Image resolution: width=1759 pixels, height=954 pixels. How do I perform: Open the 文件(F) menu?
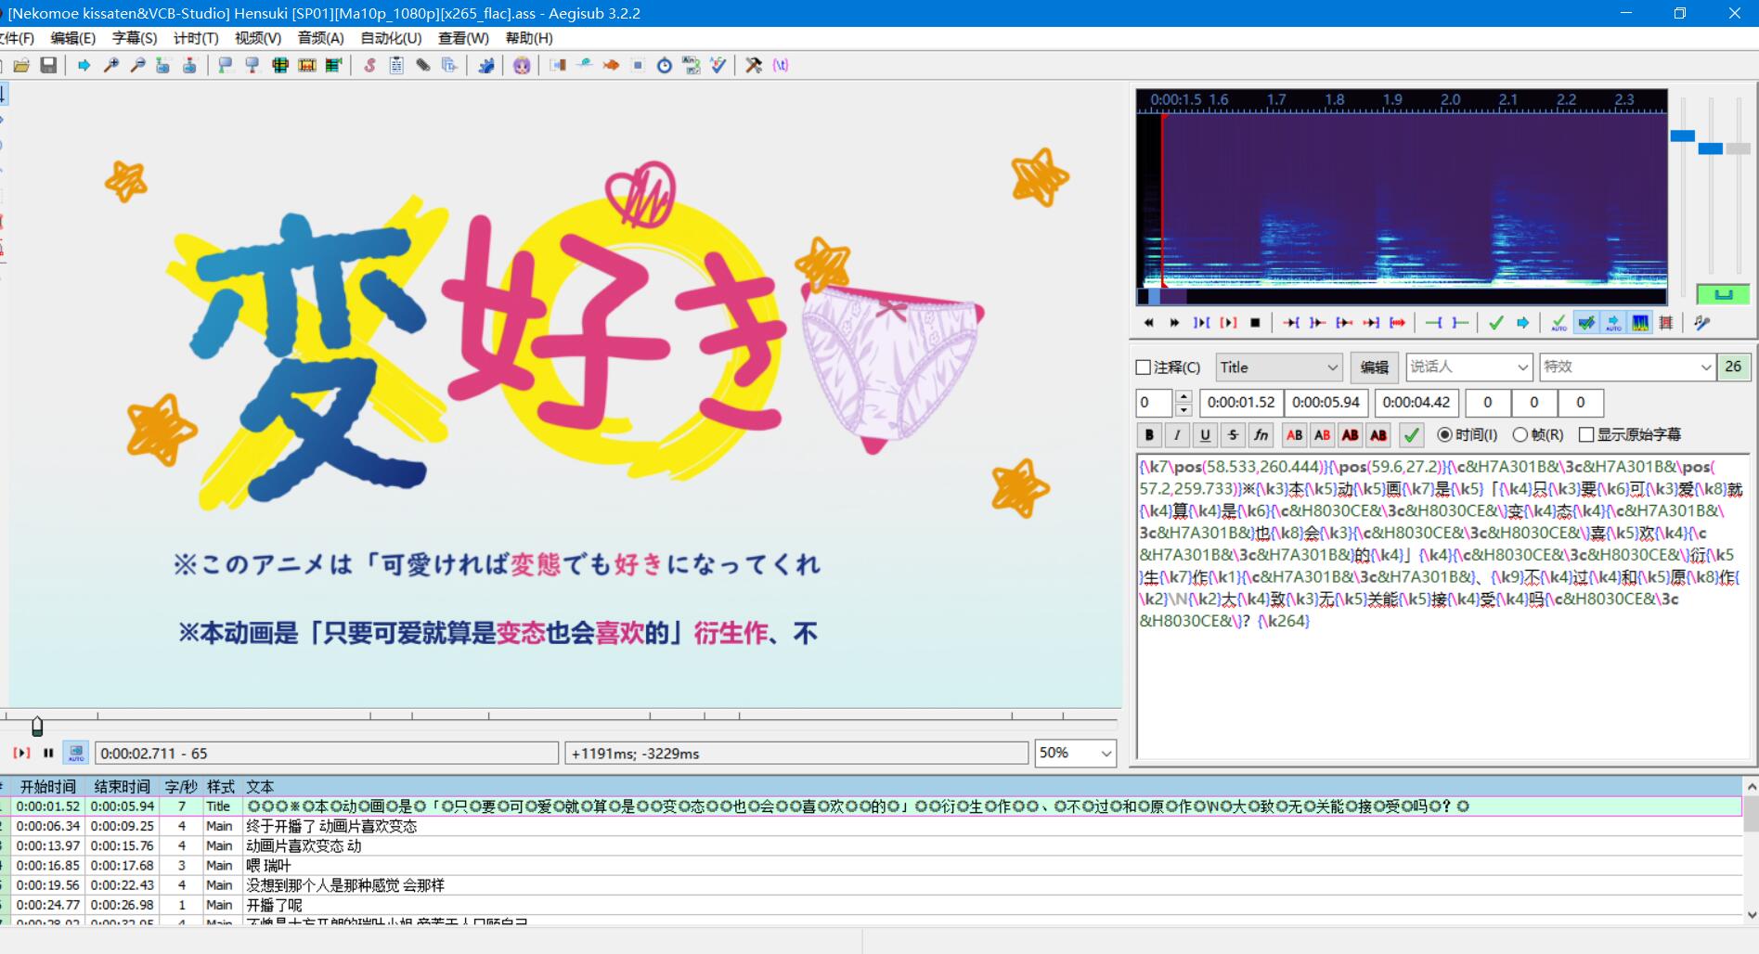(x=16, y=38)
